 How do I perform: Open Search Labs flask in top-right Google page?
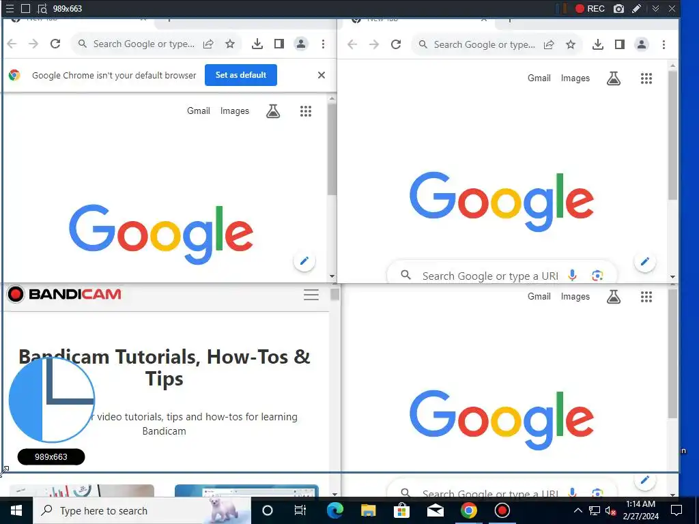coord(614,78)
